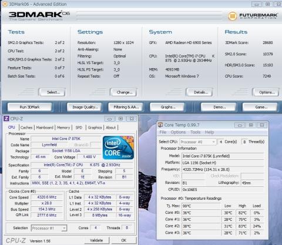The image size is (282, 245).
Task: Switch to the Memory tab in CPU-Z
Action: pos(63,127)
